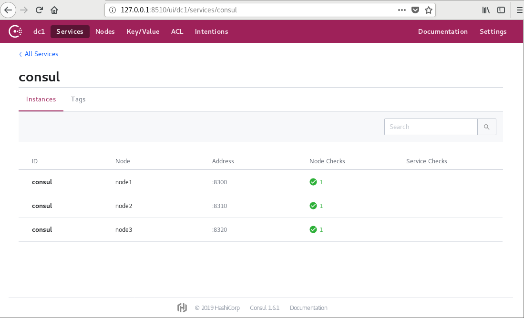Screen dimensions: 524x318
Task: Click the consul page heading
Action: 39,77
